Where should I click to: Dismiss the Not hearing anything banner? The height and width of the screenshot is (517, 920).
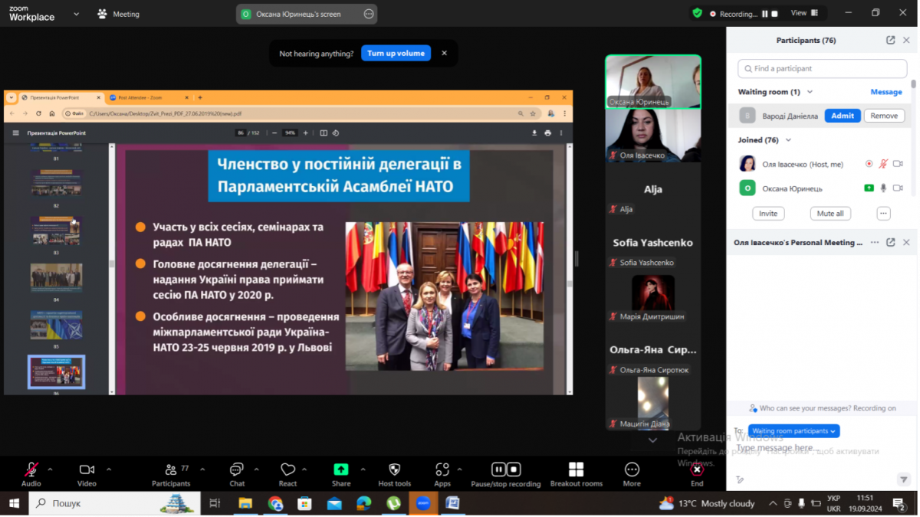point(444,54)
